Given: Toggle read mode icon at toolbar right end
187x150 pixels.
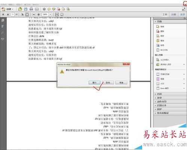Looking at the screenshot, I should coord(184,9).
